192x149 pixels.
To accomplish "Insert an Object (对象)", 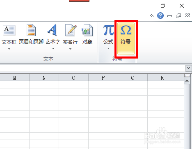I will click(87, 34).
